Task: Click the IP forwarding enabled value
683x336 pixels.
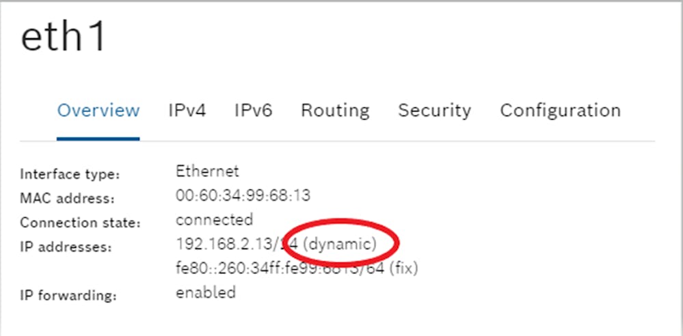Action: tap(206, 292)
